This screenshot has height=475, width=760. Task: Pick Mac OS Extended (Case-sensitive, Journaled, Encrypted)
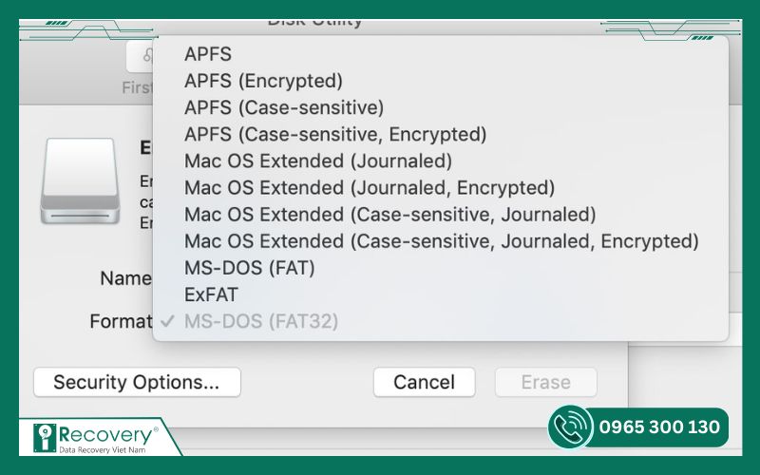coord(441,240)
